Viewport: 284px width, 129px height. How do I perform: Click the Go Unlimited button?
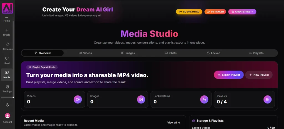[x=189, y=12]
